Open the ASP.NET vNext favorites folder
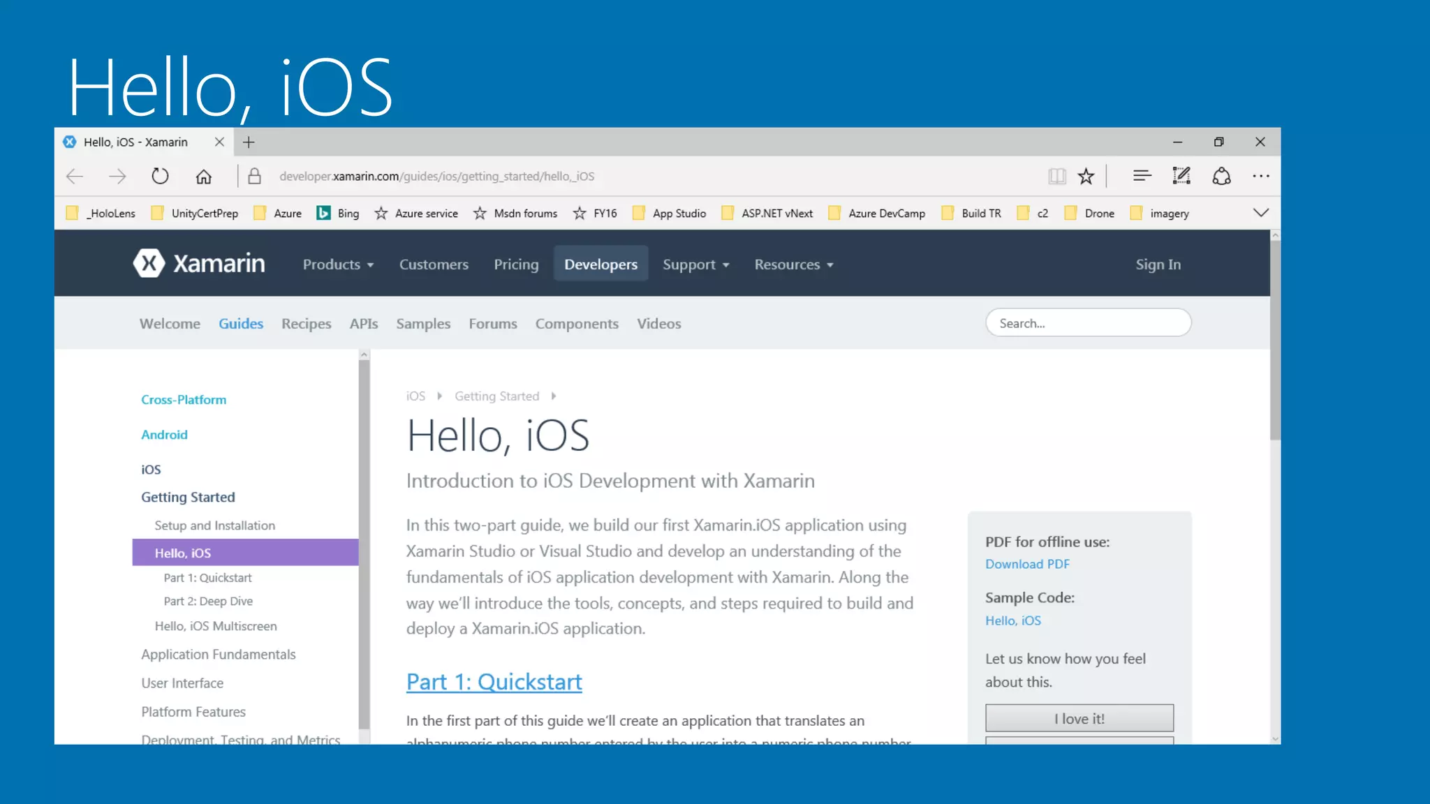Screen dimensions: 1430x804 [x=767, y=214]
